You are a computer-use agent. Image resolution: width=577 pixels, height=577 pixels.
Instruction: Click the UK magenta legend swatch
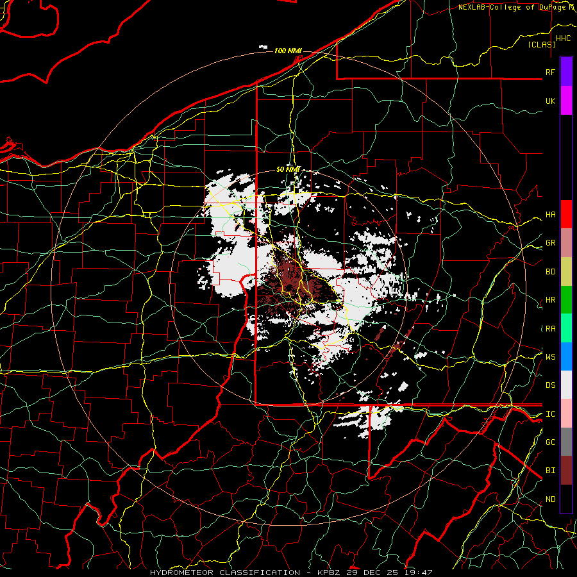(566, 101)
